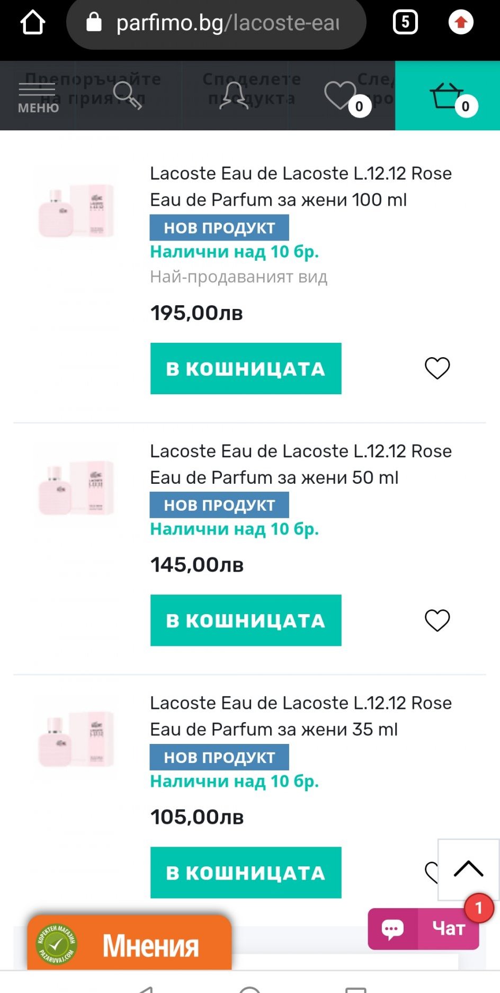Add 35 ml perfume to cart
500x993 pixels.
click(x=246, y=872)
